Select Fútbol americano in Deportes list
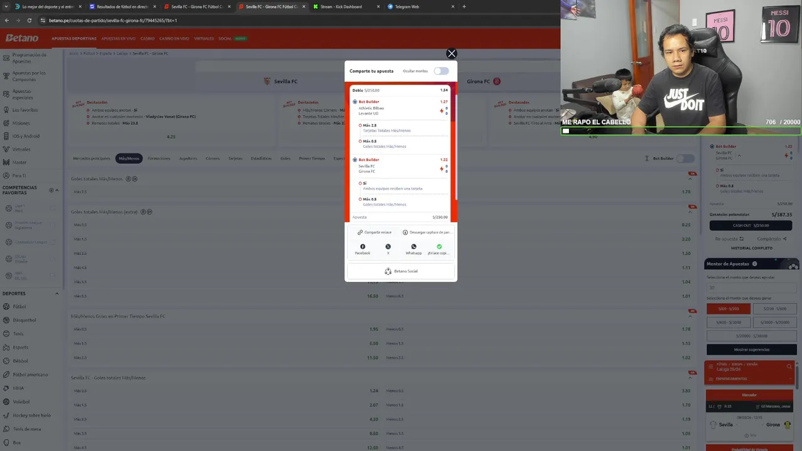This screenshot has height=451, width=802. tap(30, 375)
